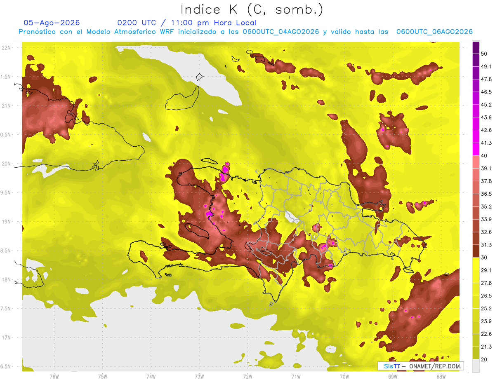Click the 'Indice K (C, somb.)' map title

pos(252,9)
